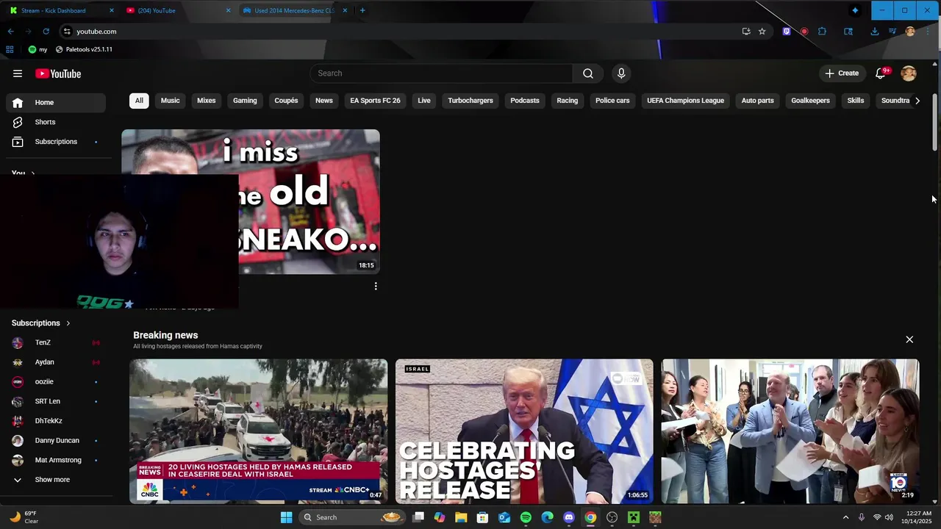
Task: Open the YouTube hamburger guide menu
Action: point(18,73)
